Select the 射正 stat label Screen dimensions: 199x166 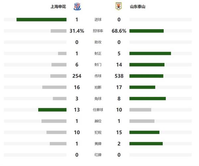[98, 54]
